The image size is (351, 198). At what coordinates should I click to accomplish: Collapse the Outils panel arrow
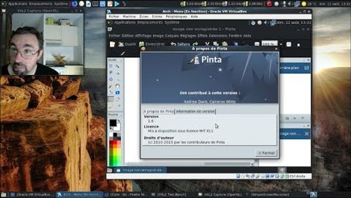pyautogui.click(x=121, y=60)
